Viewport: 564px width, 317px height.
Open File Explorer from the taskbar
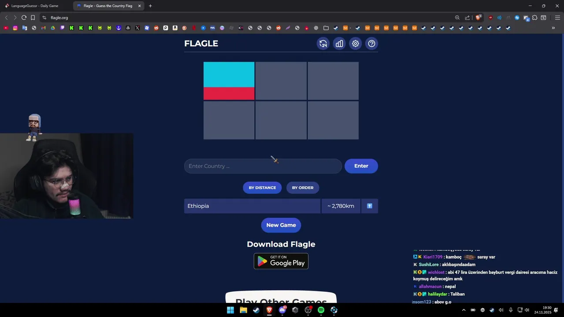click(243, 310)
